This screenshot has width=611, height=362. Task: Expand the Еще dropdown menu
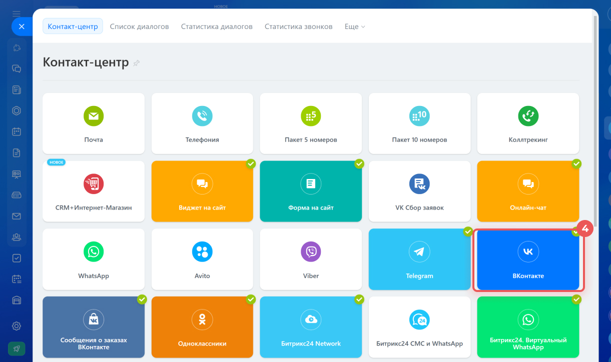pos(355,26)
